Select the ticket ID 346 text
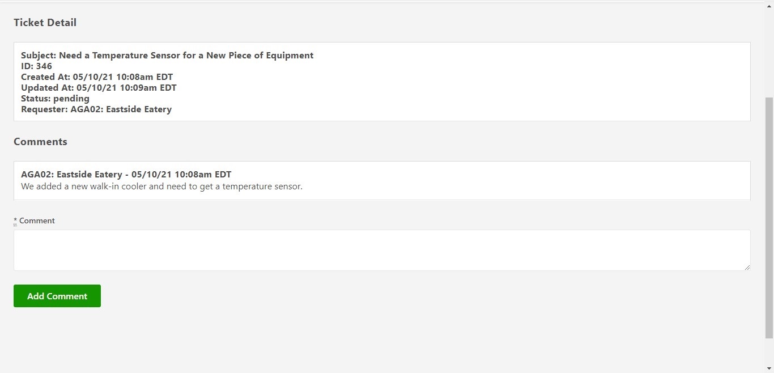The image size is (774, 373). pos(36,66)
